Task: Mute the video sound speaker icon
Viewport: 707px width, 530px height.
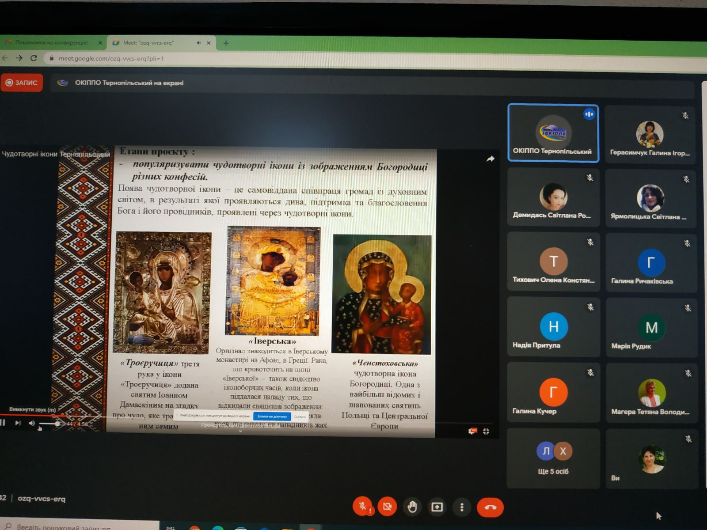Action: (32, 423)
